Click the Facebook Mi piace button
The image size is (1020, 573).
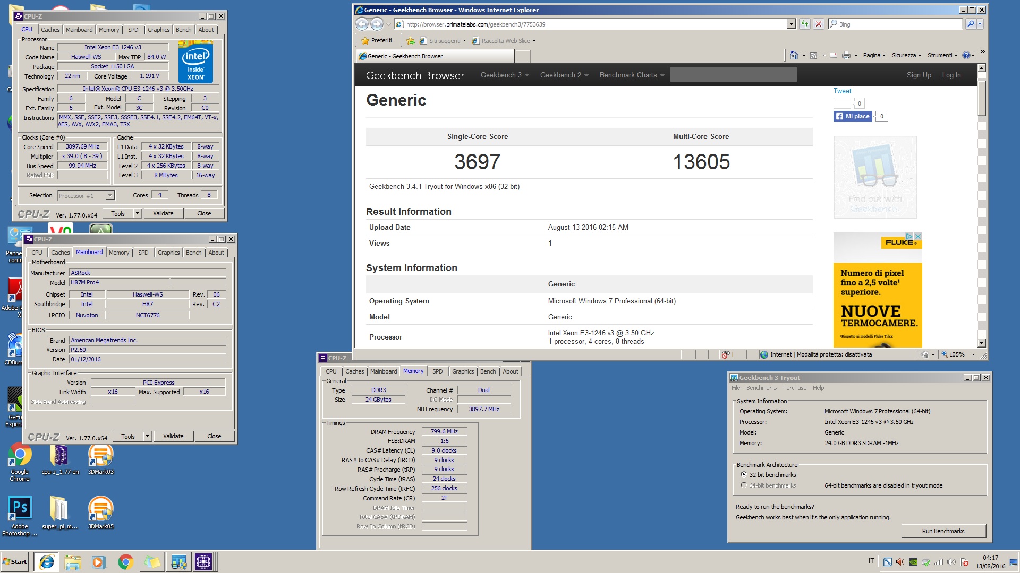point(853,116)
